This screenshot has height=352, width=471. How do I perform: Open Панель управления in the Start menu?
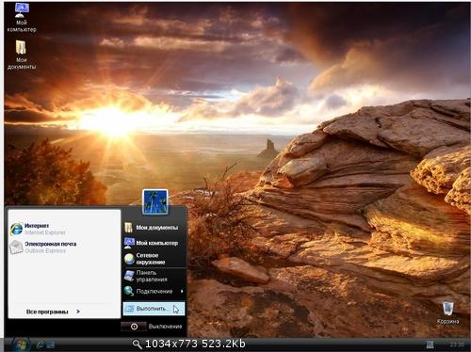pos(154,276)
